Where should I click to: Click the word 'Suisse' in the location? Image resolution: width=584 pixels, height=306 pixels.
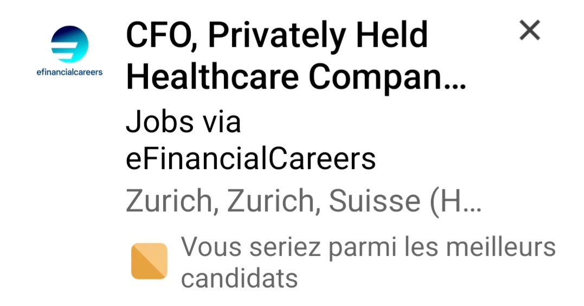375,201
